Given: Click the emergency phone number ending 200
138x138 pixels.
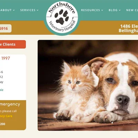Looking at the screenshot, I should point(2,124).
